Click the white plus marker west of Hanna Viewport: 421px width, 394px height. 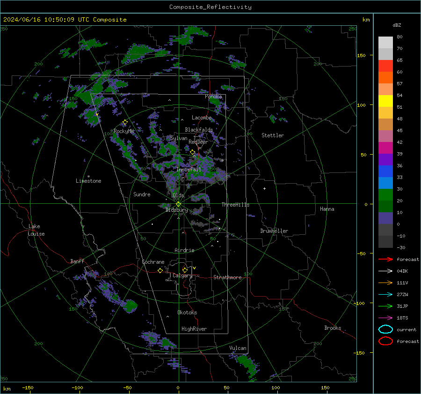pyautogui.click(x=264, y=188)
